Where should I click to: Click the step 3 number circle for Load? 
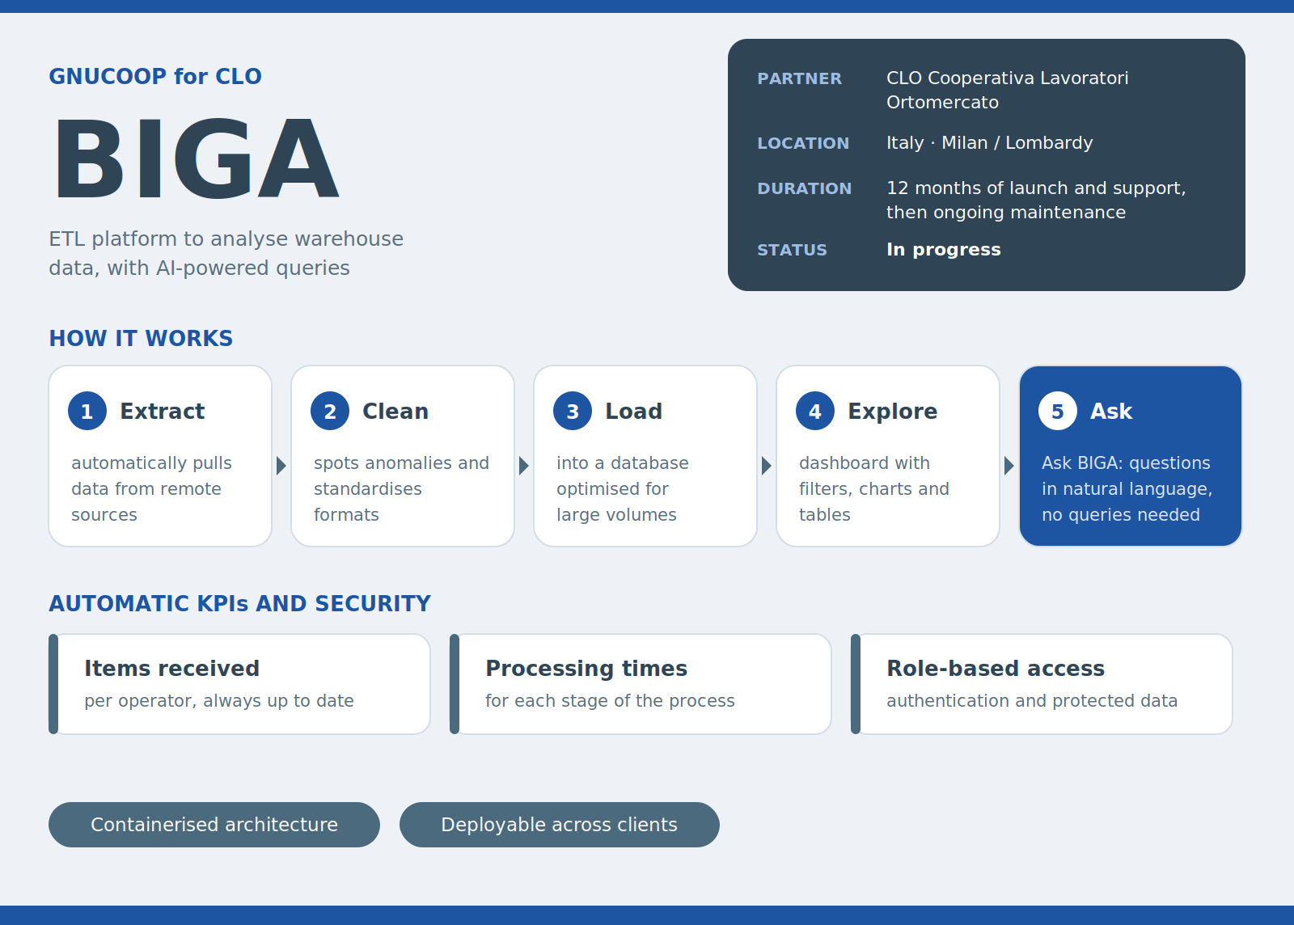tap(573, 411)
